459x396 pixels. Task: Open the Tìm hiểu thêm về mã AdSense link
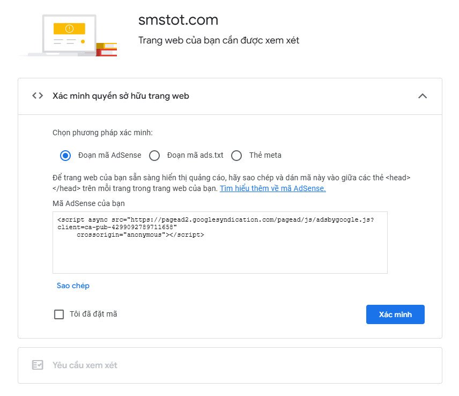(272, 188)
